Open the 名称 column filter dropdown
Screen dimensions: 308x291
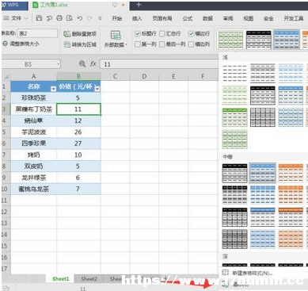[x=54, y=89]
